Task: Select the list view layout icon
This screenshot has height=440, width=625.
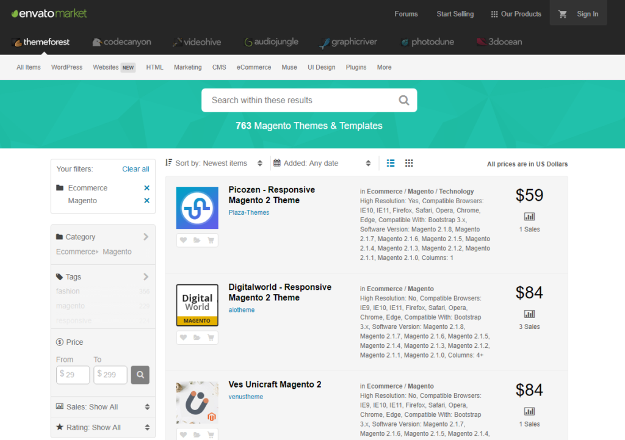Action: coord(391,163)
